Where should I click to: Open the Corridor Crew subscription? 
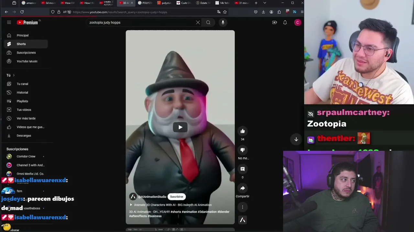click(x=26, y=157)
